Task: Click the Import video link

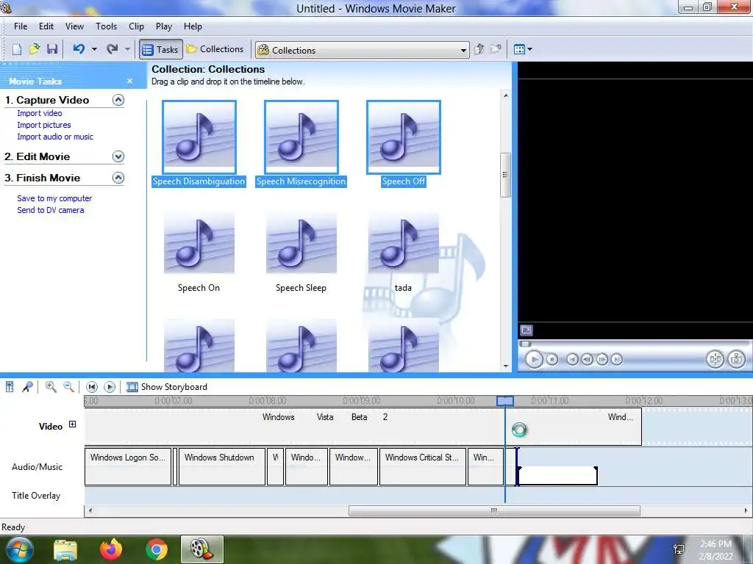Action: point(40,113)
